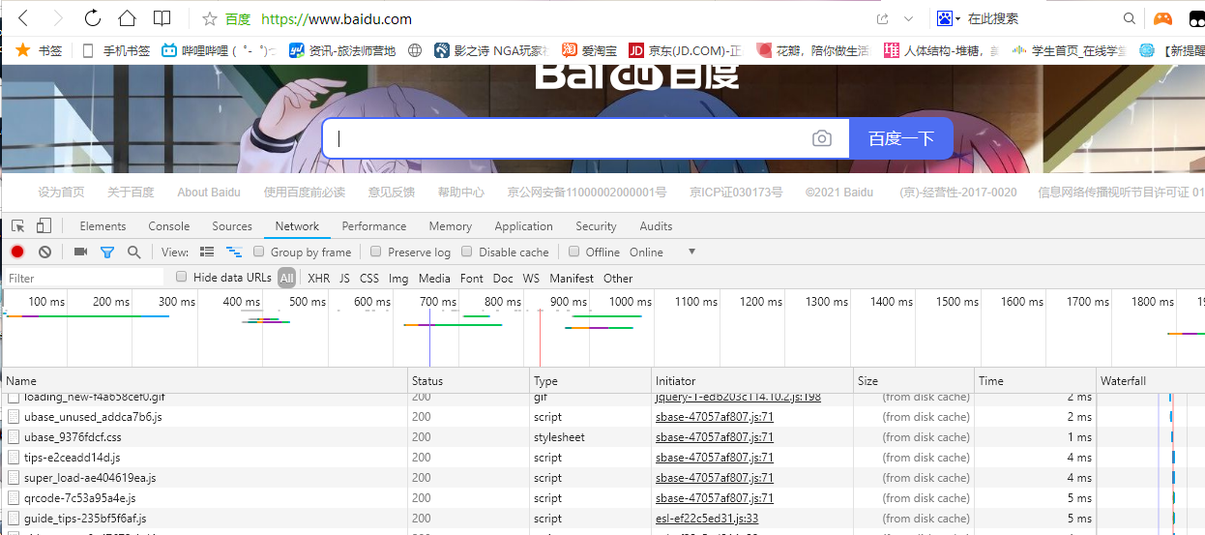
Task: Activate the DevTools inspect element cursor icon
Action: pyautogui.click(x=18, y=226)
